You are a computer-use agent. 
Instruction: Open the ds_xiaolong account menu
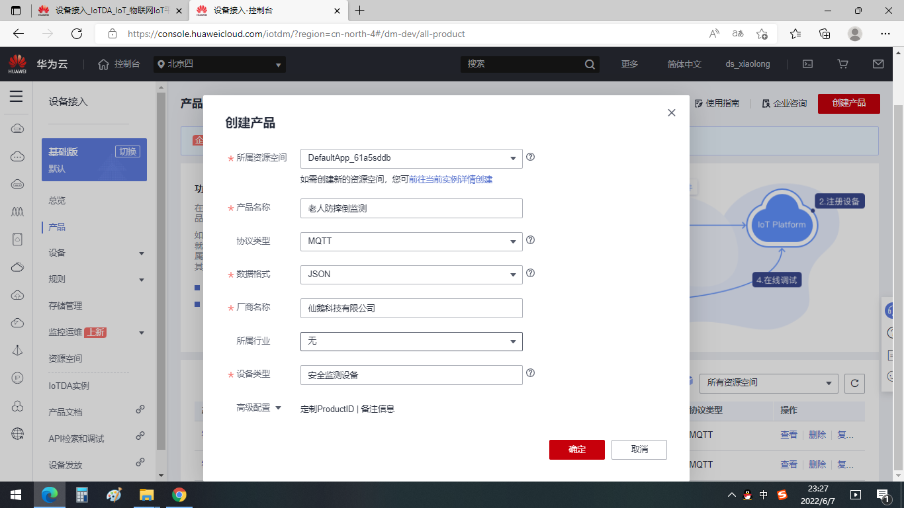click(748, 64)
